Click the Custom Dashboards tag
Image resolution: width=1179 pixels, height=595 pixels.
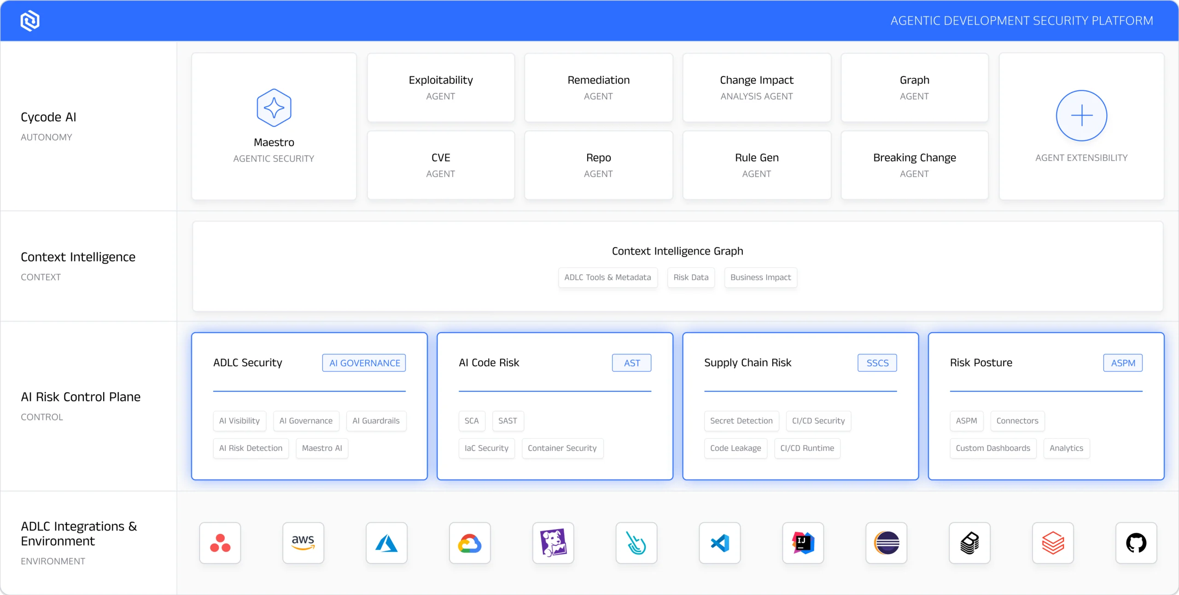[993, 448]
